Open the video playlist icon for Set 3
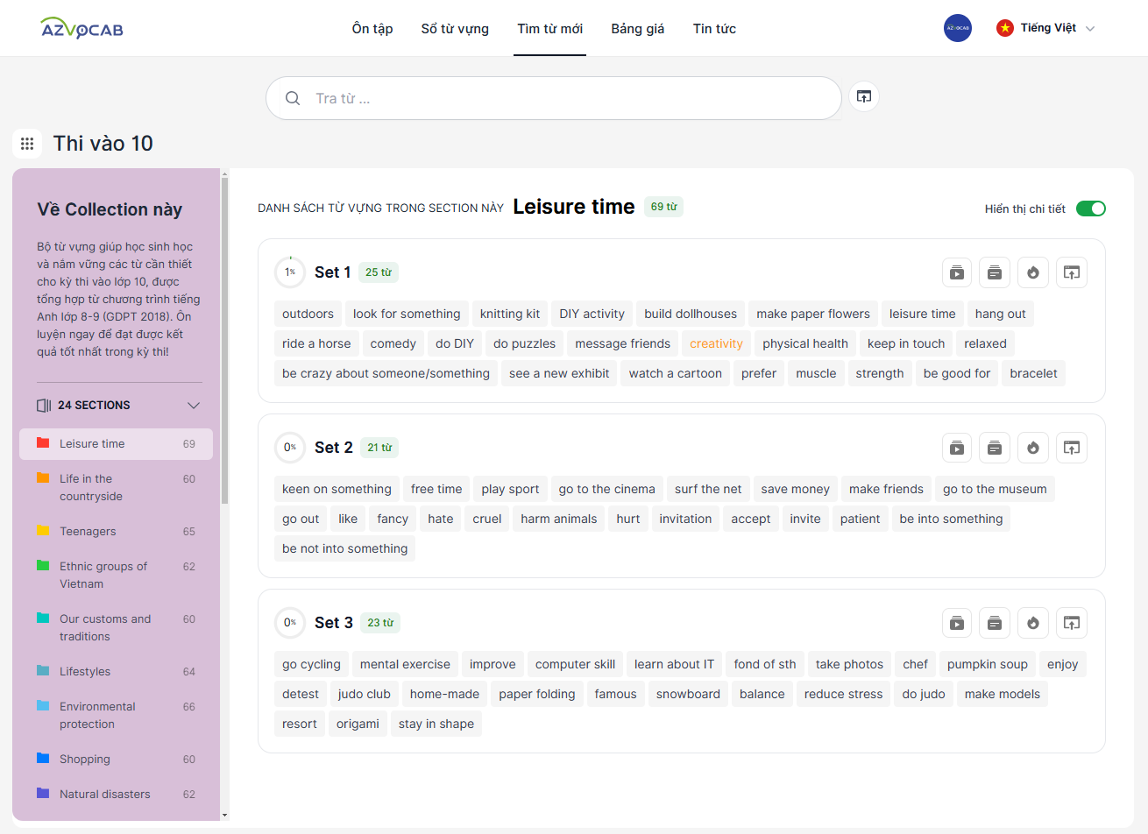Viewport: 1148px width, 834px height. coord(957,623)
